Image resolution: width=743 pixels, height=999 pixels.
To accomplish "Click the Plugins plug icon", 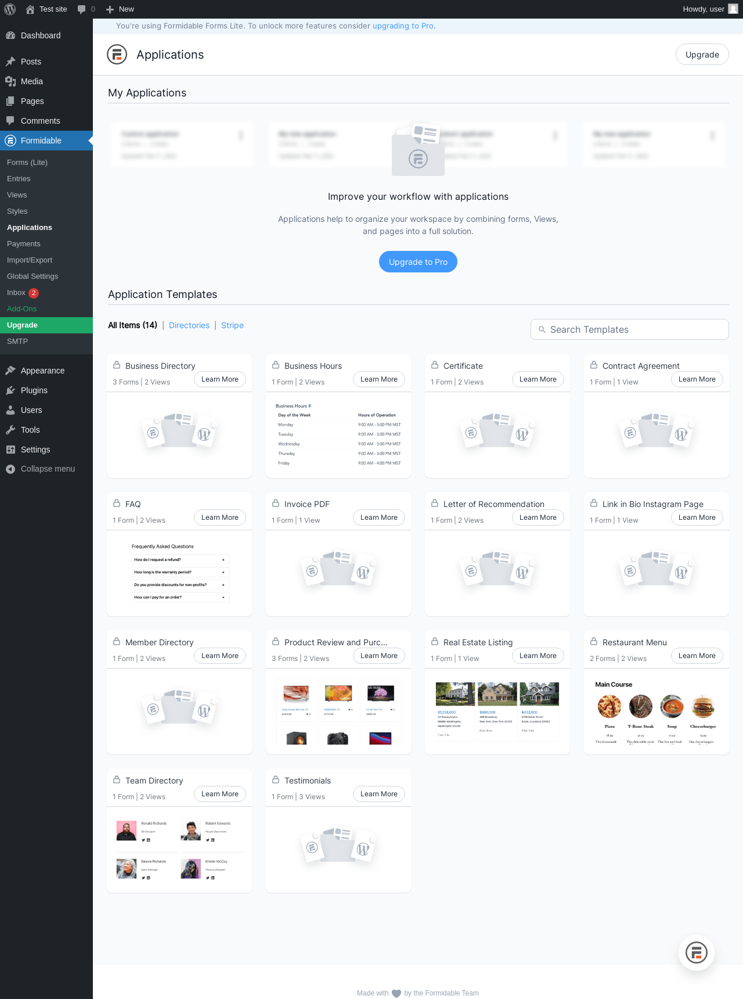I will tap(10, 390).
